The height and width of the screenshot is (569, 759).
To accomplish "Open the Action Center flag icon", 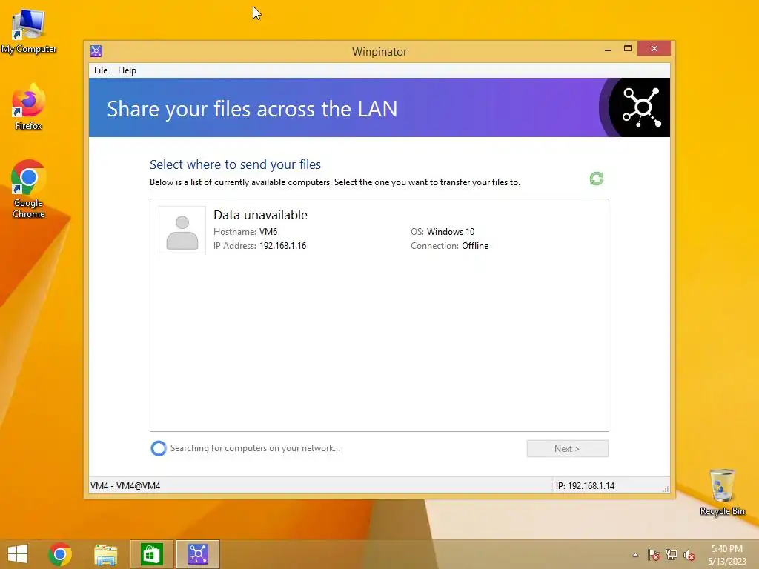I will 654,555.
